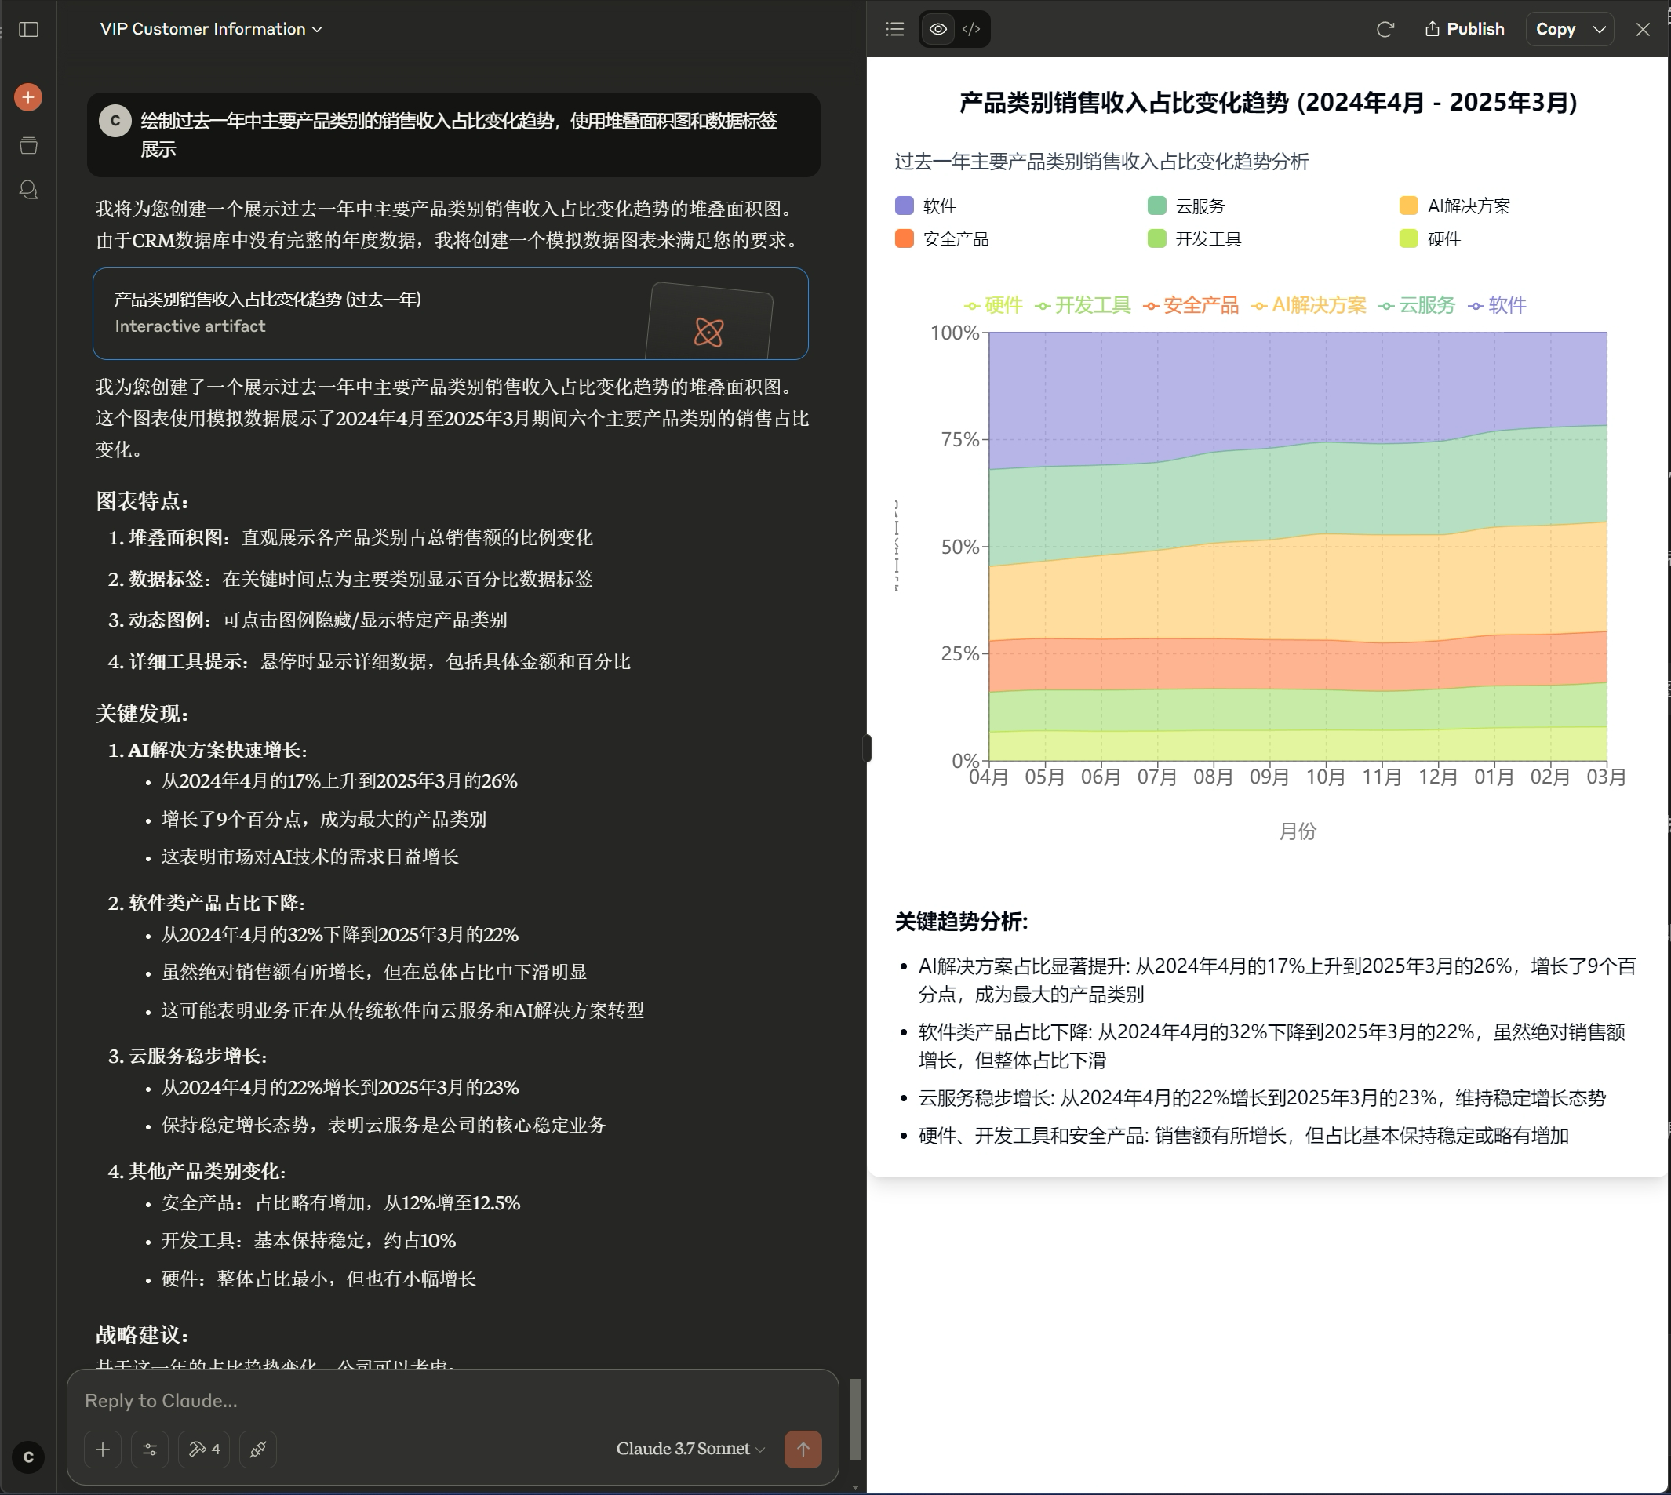Reload the artifact with refresh icon

click(1385, 30)
